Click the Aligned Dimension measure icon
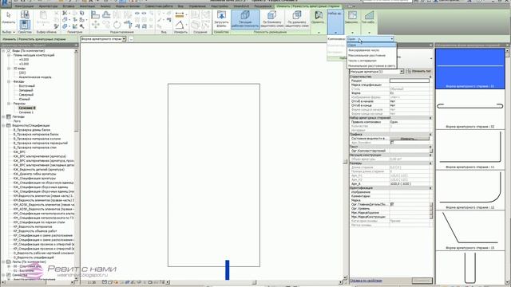Viewport: 511px width, 287px height. [x=180, y=14]
